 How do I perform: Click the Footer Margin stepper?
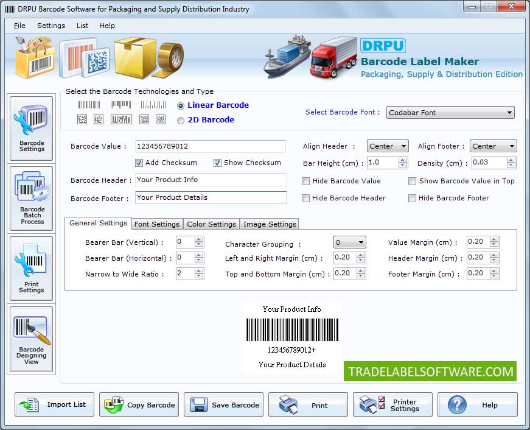pos(494,273)
